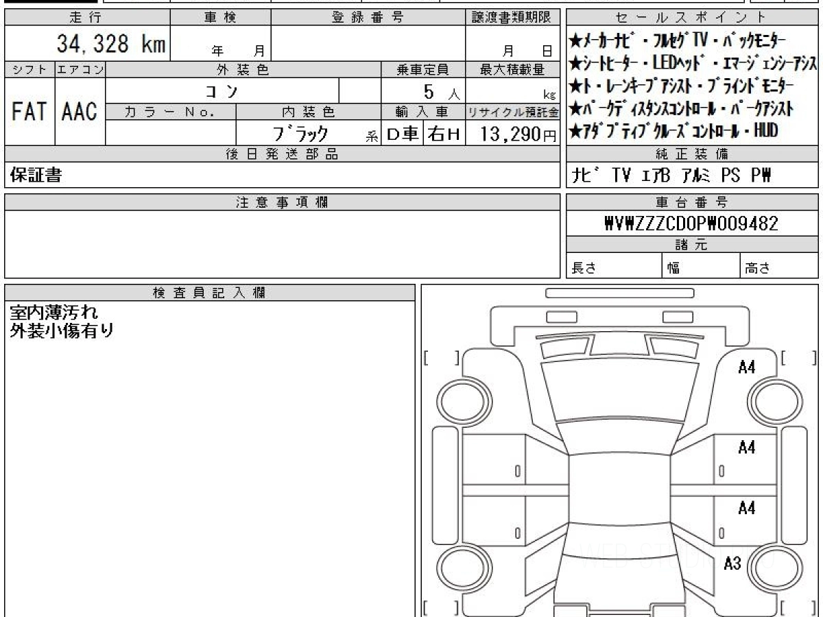Select the chassis number WVWZZZCD0PW009482
The height and width of the screenshot is (617, 823).
[x=691, y=224]
